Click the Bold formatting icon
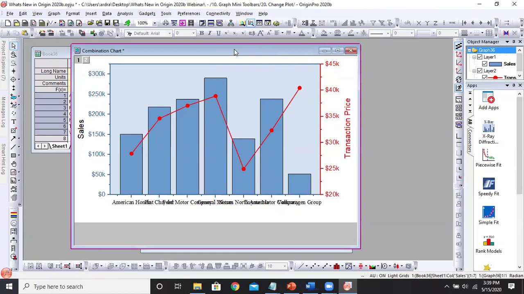524x294 pixels. click(x=201, y=33)
